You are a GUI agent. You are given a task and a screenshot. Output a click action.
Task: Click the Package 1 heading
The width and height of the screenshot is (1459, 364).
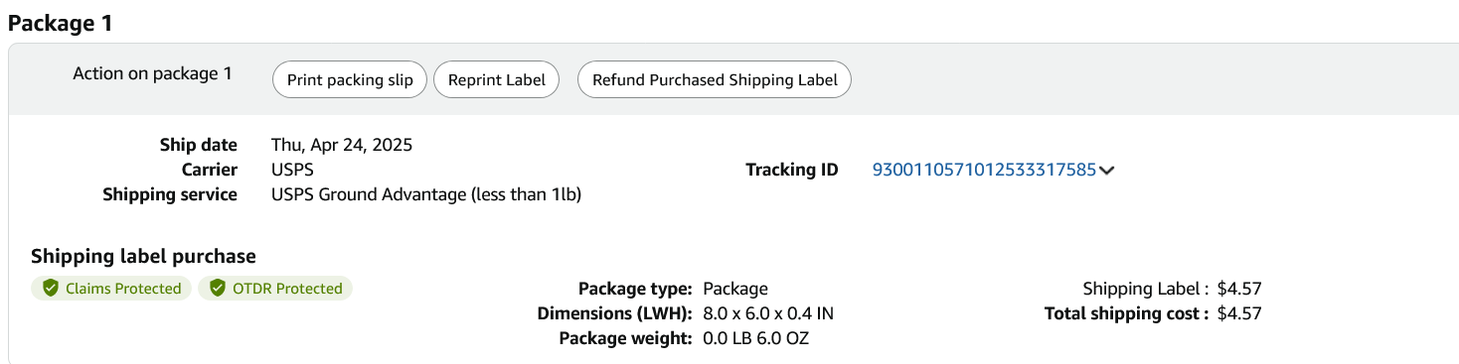pos(60,24)
